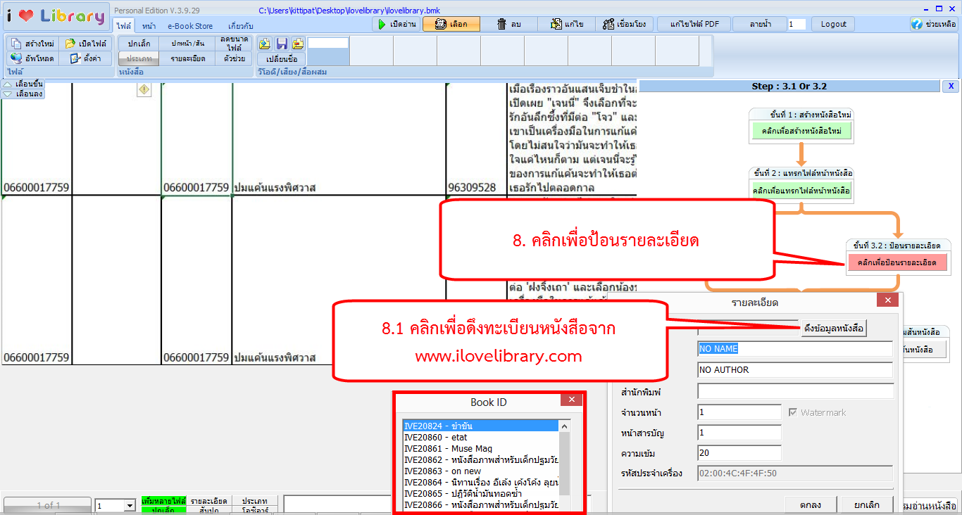Click the ลบ (delete) trash button

pos(509,24)
